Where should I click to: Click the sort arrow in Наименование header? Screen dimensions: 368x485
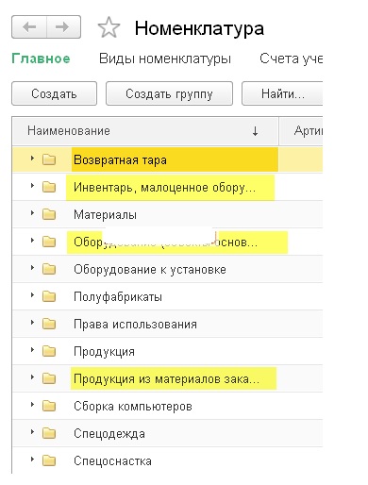pos(255,131)
